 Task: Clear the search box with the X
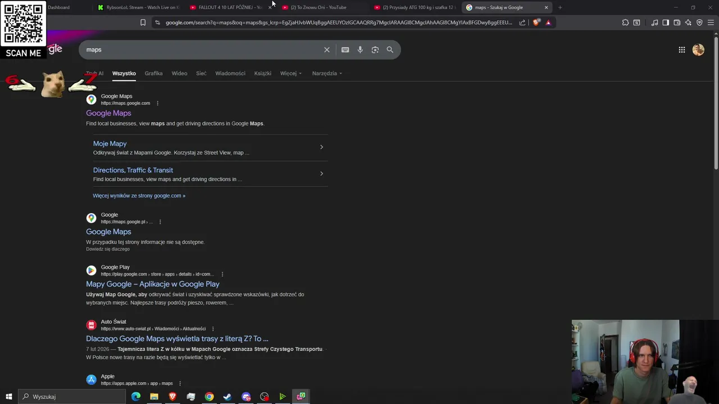pos(327,49)
